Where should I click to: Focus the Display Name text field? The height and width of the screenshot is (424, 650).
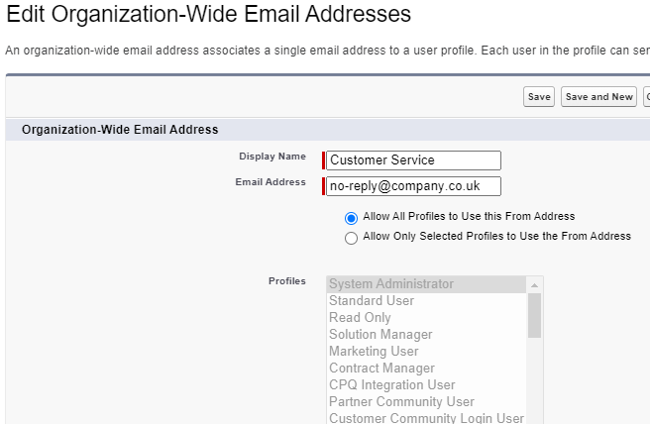(413, 160)
